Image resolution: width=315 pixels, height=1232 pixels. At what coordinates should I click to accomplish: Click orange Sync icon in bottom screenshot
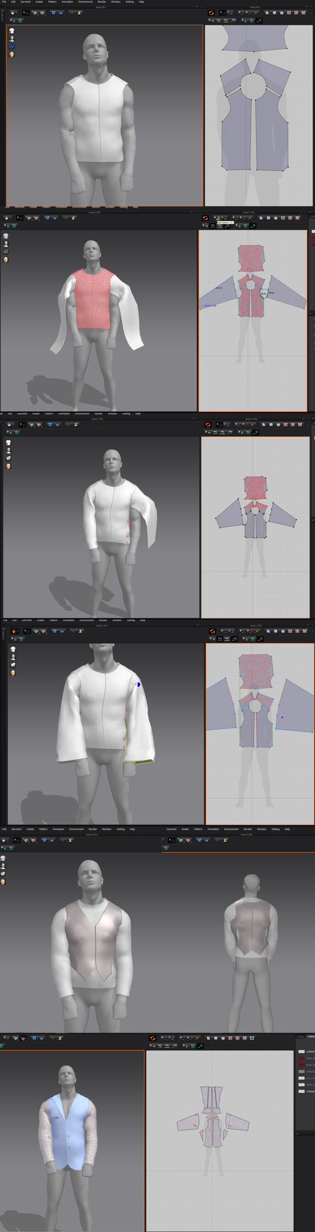tap(153, 1038)
